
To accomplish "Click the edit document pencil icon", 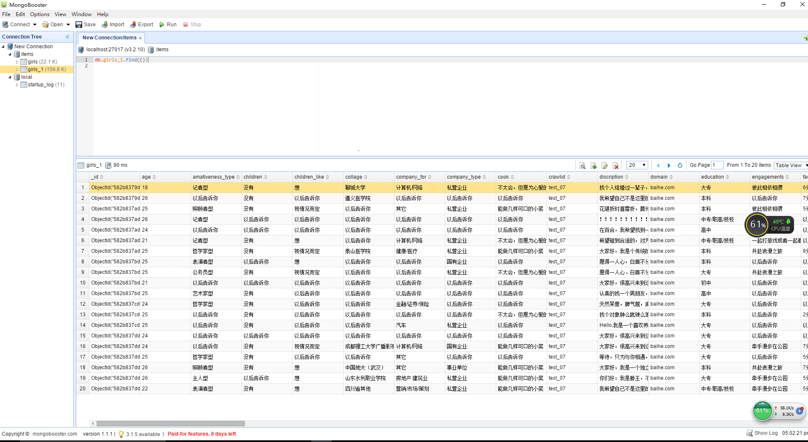I will click(x=605, y=166).
